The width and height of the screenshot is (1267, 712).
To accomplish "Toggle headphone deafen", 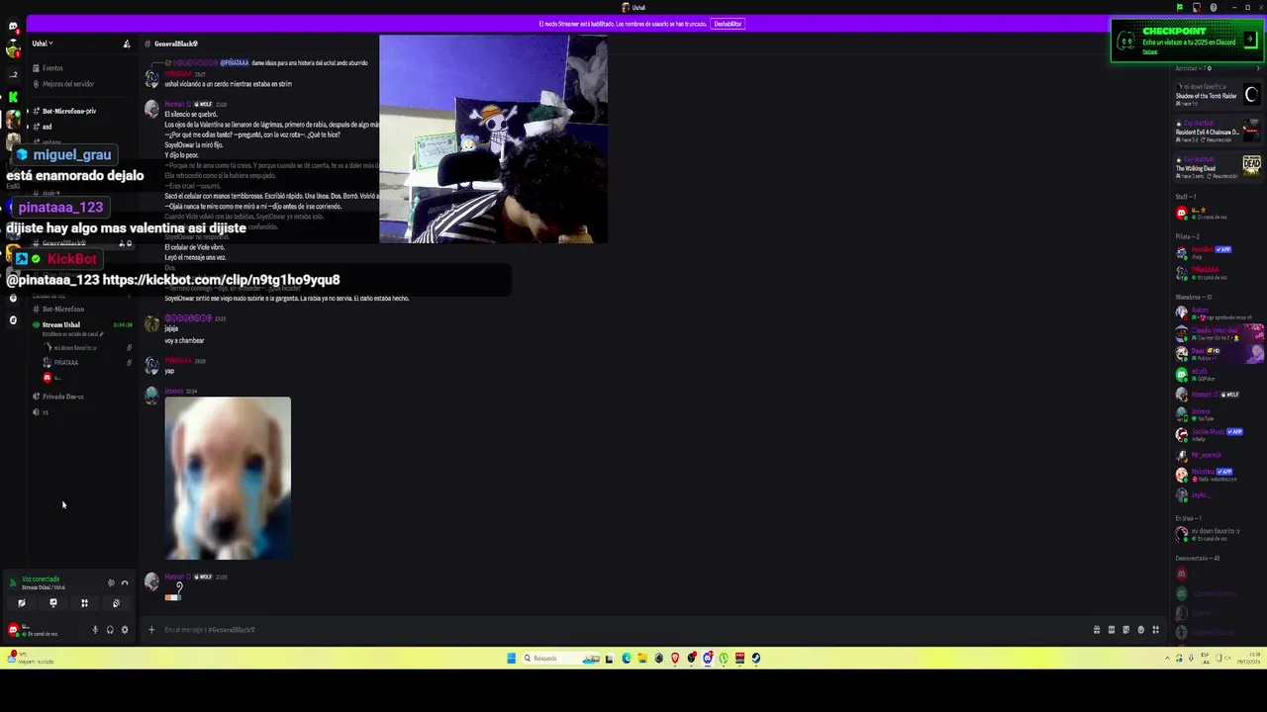I will tap(110, 630).
